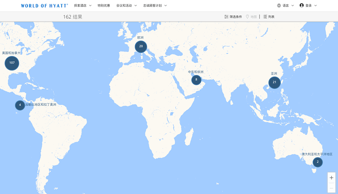Click the 亚洲 region label
Image resolution: width=338 pixels, height=194 pixels.
(274, 73)
